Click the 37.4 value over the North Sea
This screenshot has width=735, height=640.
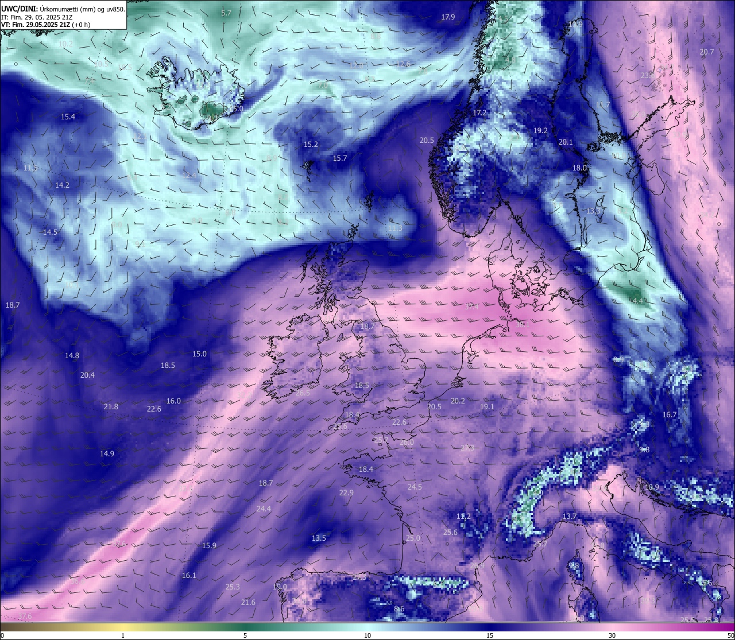[471, 307]
